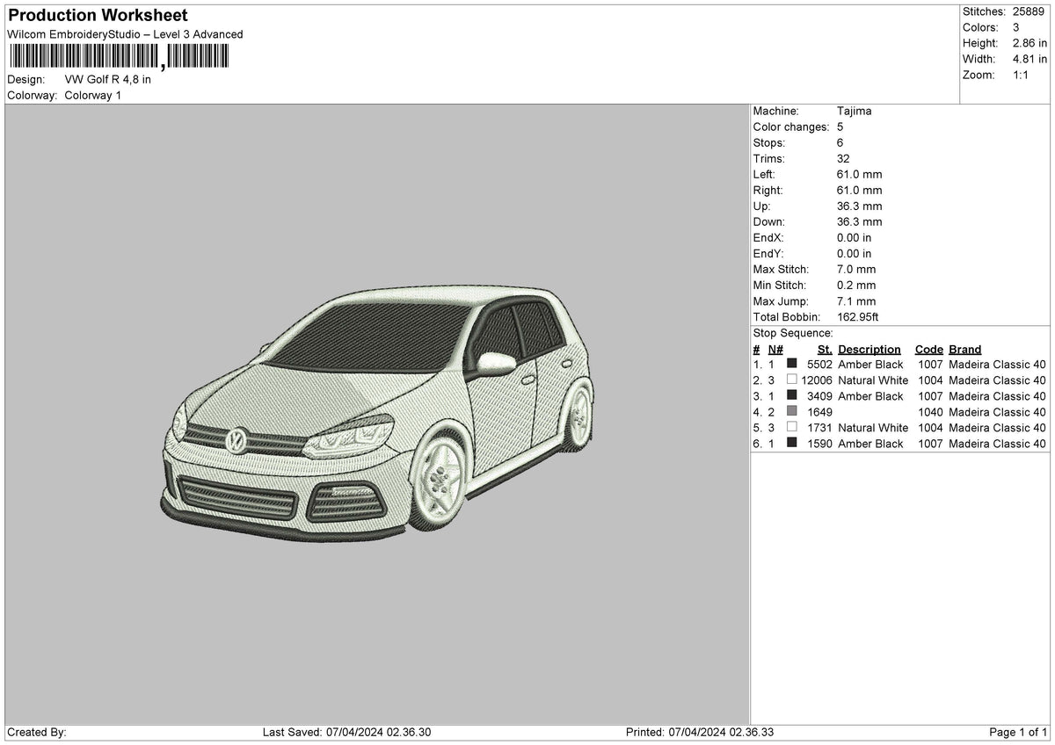Select the Colorway 1 value
The image size is (1055, 745).
point(93,95)
